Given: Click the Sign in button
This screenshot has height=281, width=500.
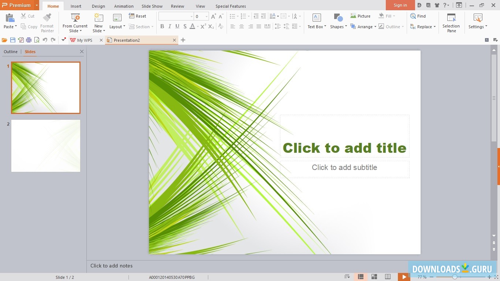Looking at the screenshot, I should 400,5.
